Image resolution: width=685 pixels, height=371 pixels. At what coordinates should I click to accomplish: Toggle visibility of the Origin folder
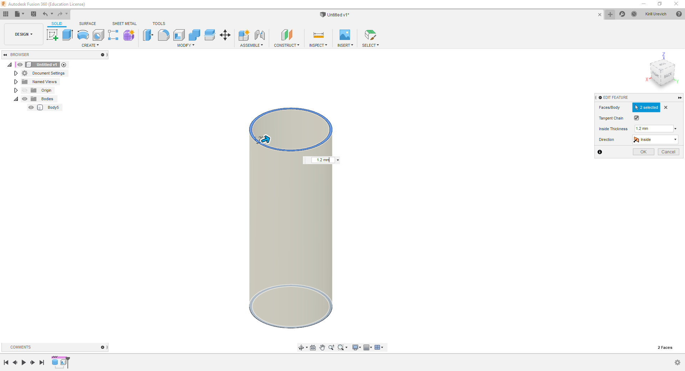25,90
